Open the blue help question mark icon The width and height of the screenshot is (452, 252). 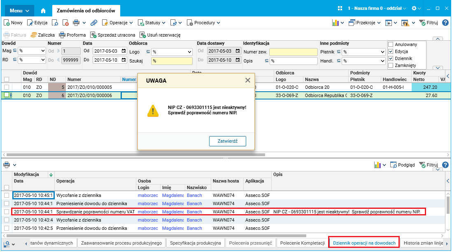tap(445, 23)
